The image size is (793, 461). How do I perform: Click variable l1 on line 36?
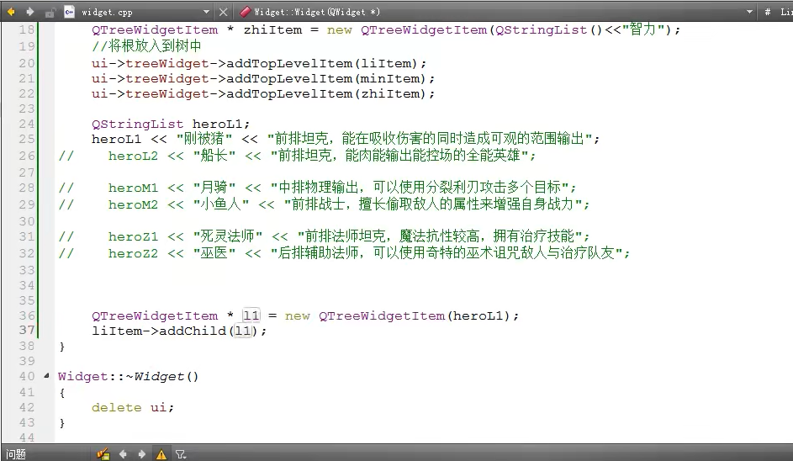click(251, 315)
